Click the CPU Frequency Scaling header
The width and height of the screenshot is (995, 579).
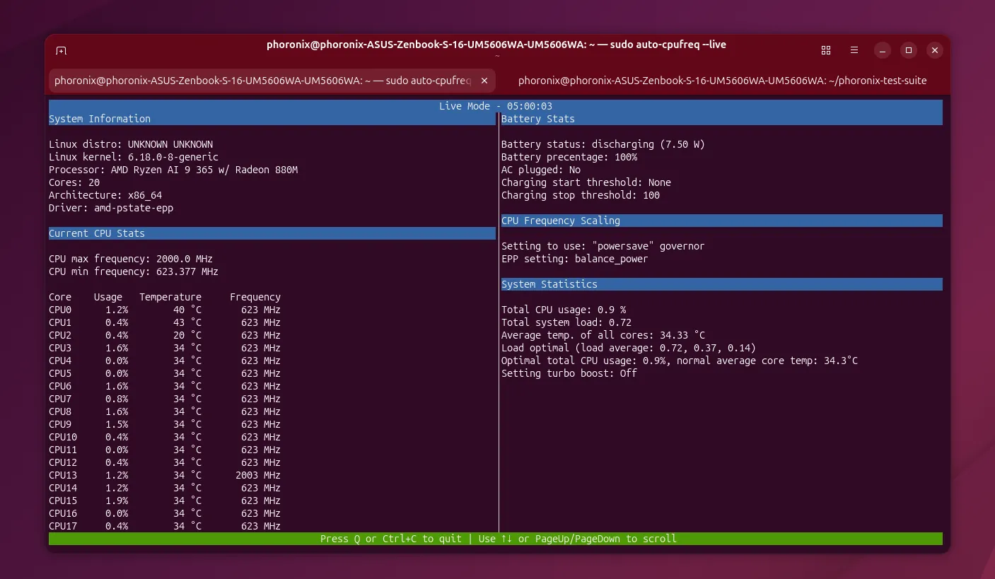(x=560, y=221)
